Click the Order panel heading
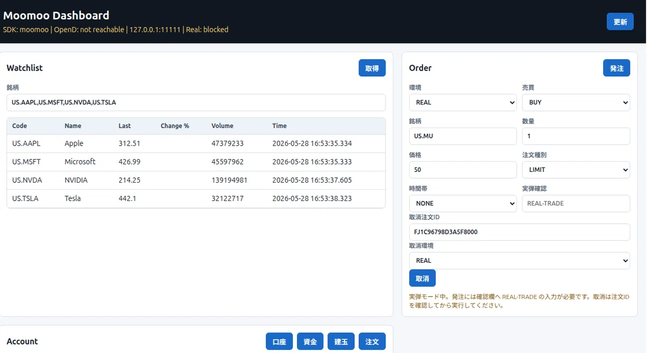 [421, 68]
